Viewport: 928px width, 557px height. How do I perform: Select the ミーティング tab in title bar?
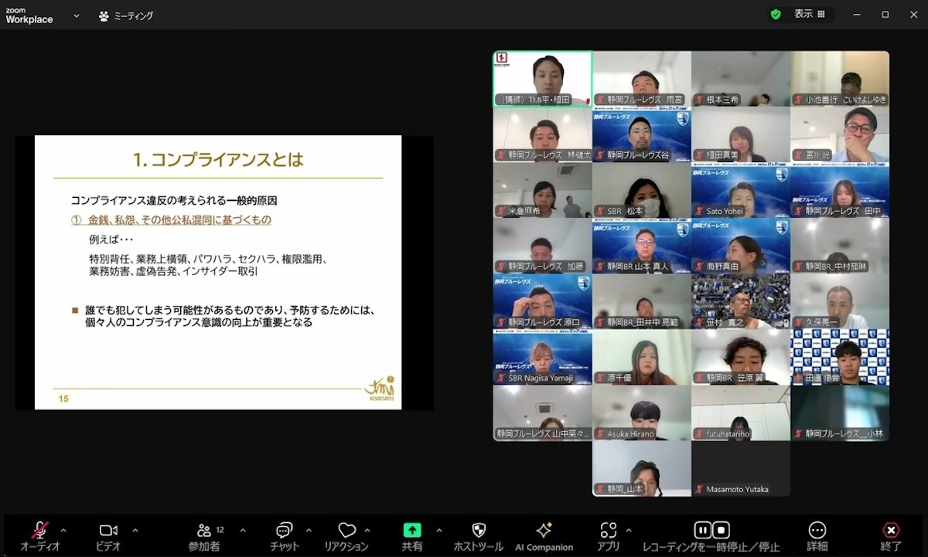(x=126, y=15)
